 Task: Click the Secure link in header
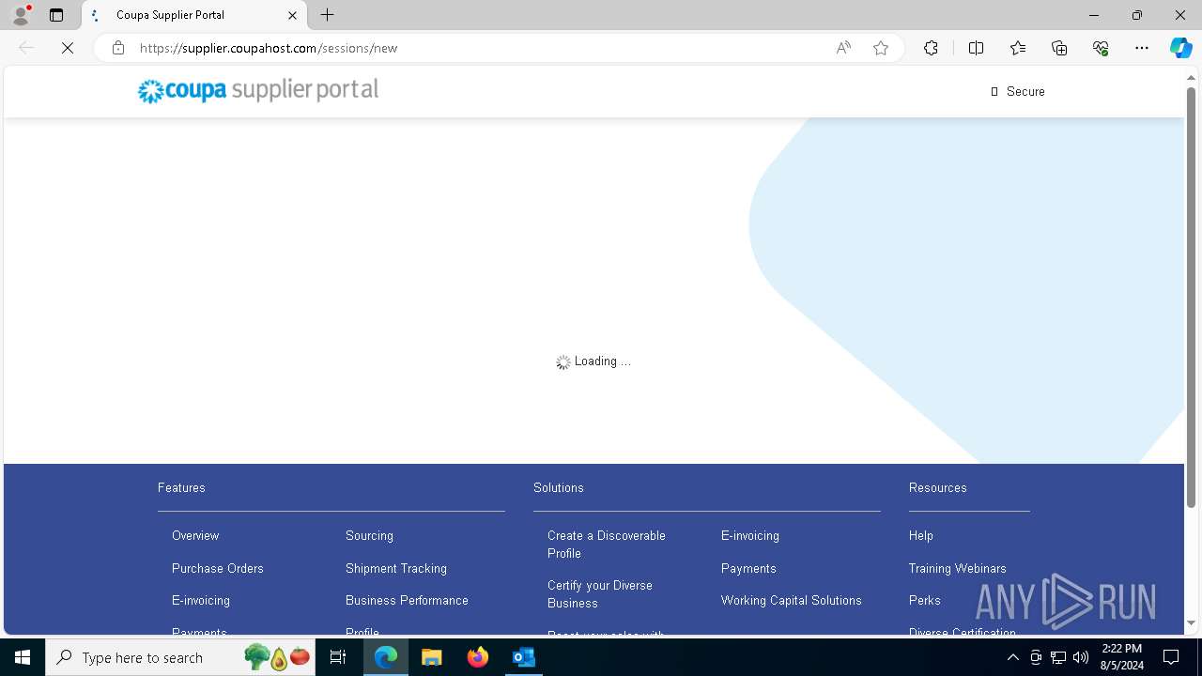click(1018, 91)
